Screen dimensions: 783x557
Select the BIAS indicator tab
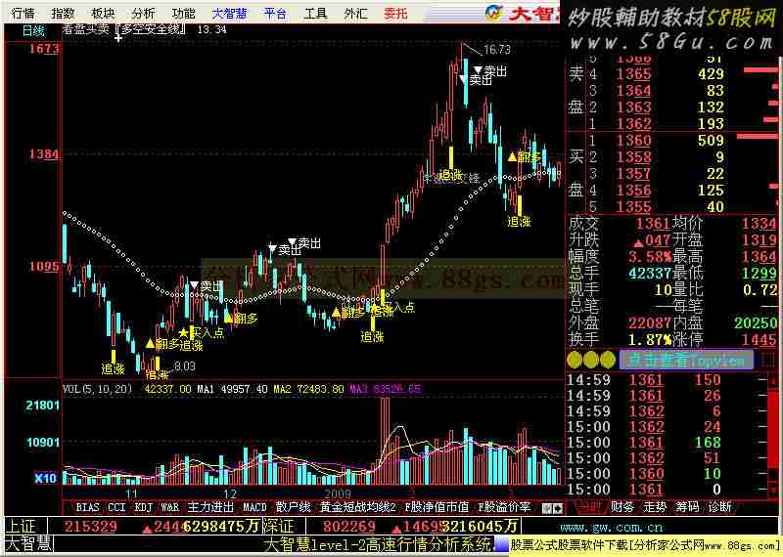(87, 507)
